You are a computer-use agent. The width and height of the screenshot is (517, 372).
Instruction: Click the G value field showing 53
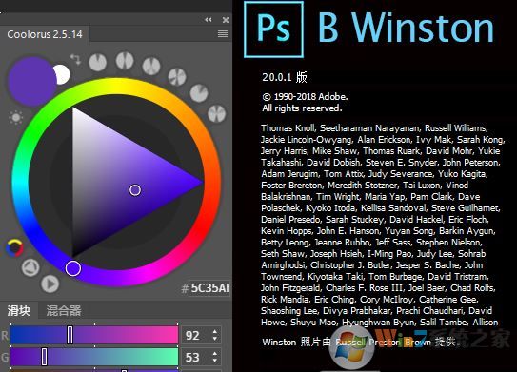[x=196, y=357]
